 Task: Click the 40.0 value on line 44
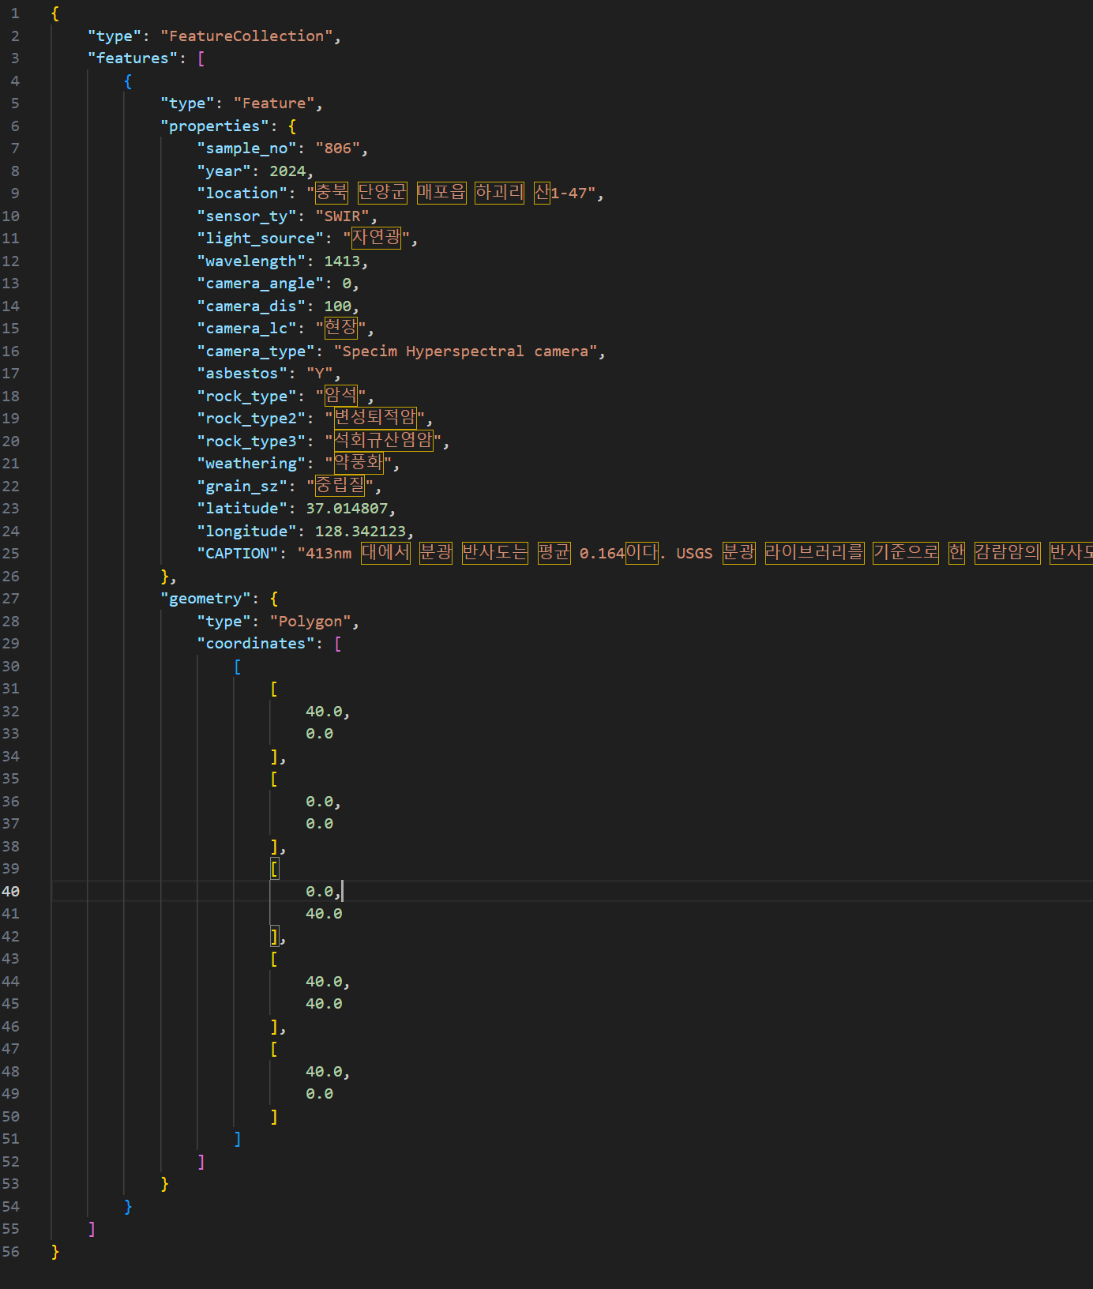pyautogui.click(x=324, y=981)
